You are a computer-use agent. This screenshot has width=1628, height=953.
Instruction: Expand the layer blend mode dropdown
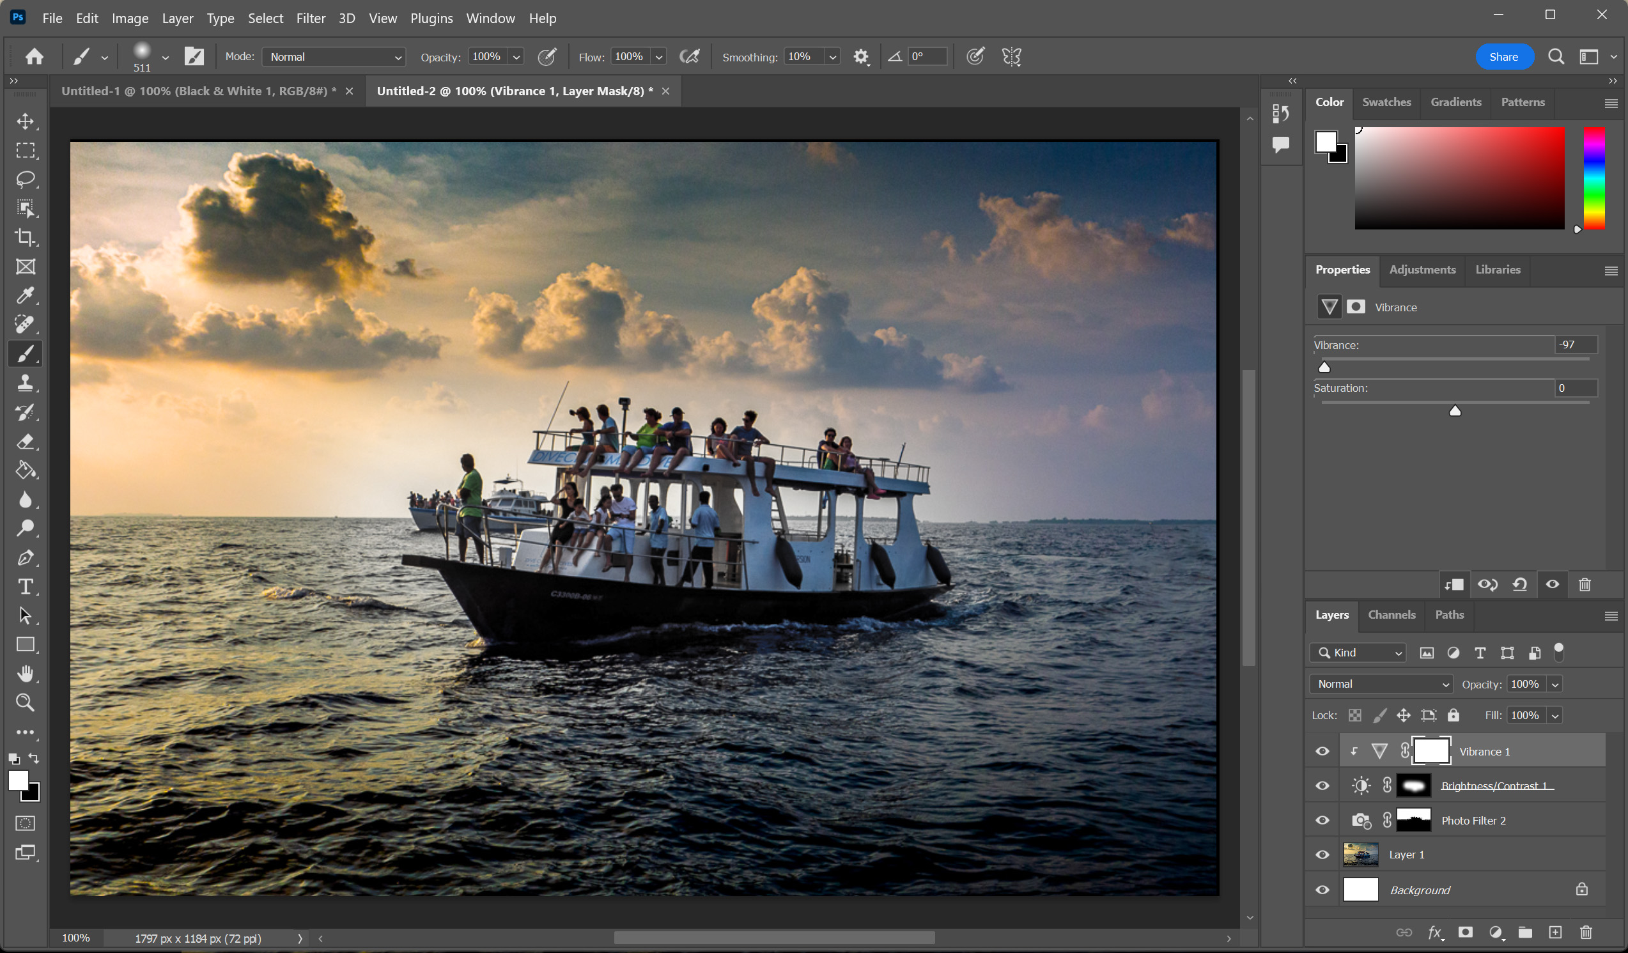tap(1381, 683)
